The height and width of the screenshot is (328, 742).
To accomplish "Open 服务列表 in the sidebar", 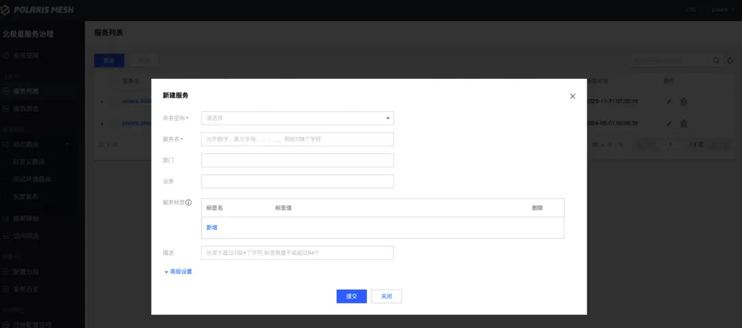I will 26,91.
